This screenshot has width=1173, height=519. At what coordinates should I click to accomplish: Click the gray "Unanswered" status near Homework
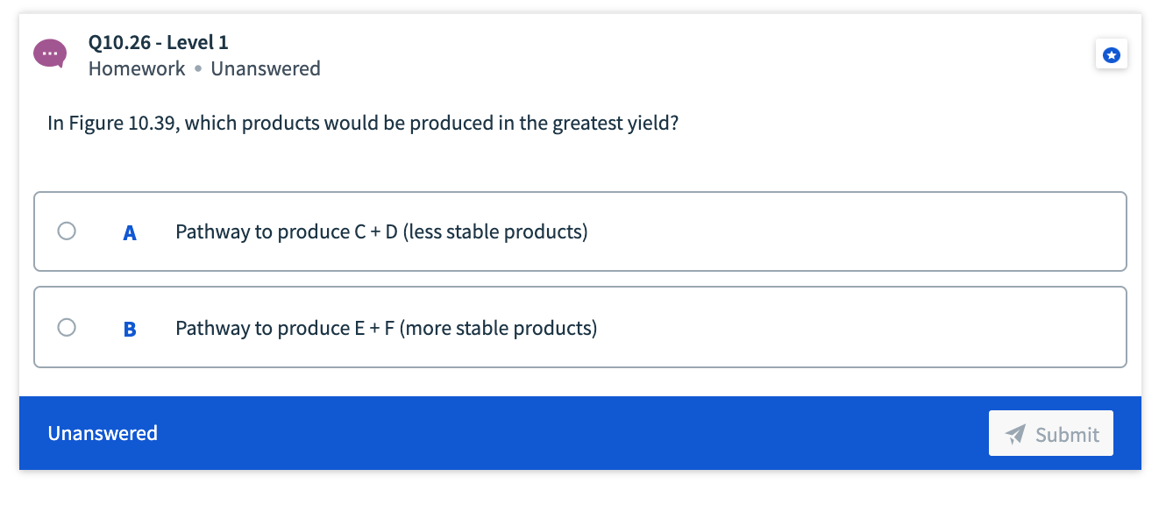pos(266,68)
